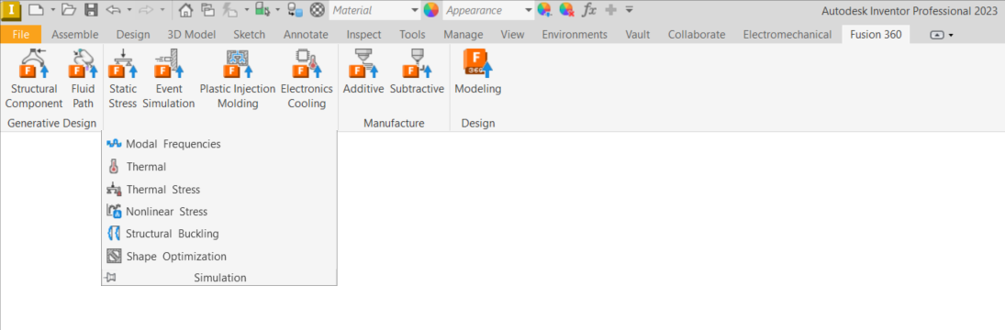Click the stacked-windows icon beside Home
Viewport: 1005px width, 330px height.
pos(207,9)
